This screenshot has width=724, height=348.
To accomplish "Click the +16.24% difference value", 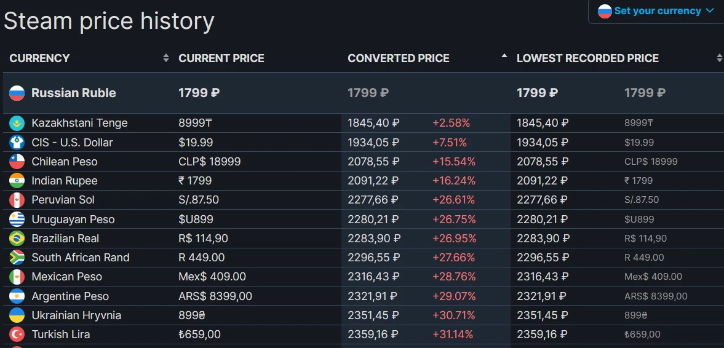I will (x=454, y=181).
